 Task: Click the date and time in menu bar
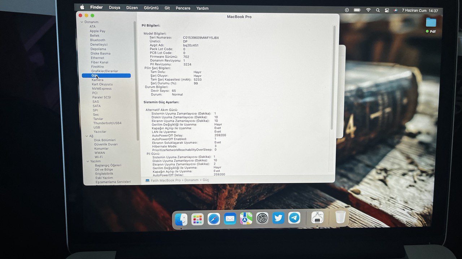click(x=420, y=11)
